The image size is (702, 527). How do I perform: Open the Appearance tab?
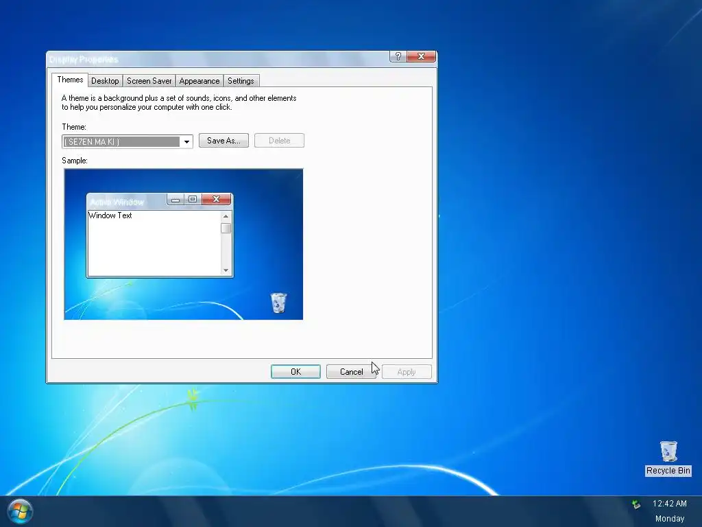[199, 81]
